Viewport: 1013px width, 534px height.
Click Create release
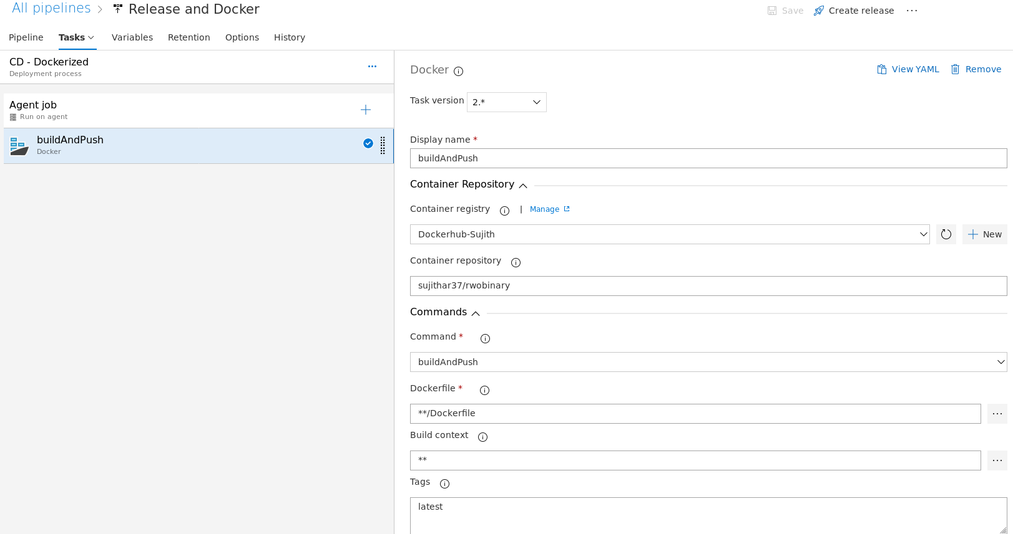[x=854, y=11]
